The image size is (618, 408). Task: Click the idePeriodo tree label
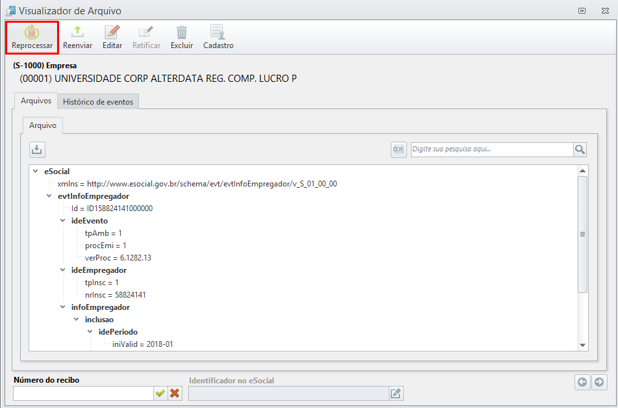(118, 331)
